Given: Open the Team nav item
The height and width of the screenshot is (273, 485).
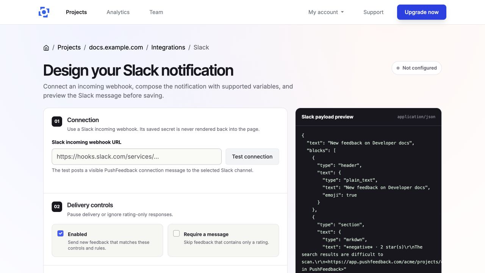Looking at the screenshot, I should (156, 12).
